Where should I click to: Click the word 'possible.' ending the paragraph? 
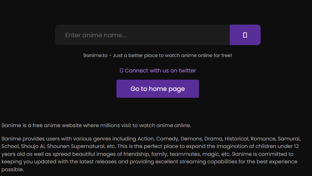point(13,169)
